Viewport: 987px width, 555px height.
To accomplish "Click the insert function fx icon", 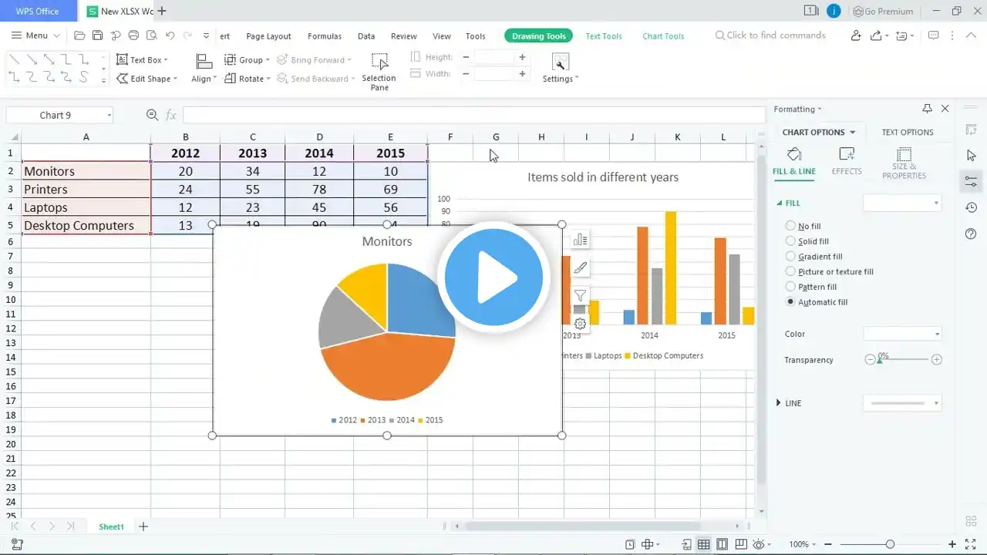I will [171, 115].
